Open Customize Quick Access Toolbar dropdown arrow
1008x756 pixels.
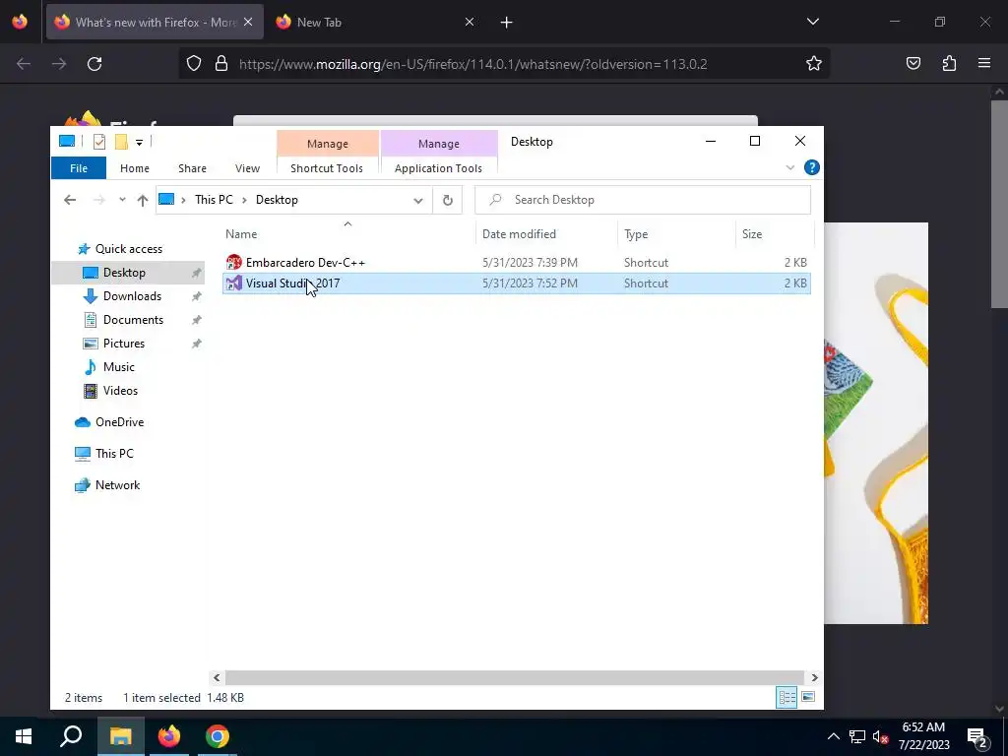(139, 142)
